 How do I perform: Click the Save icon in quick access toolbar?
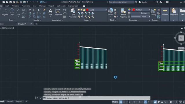click(10, 2)
